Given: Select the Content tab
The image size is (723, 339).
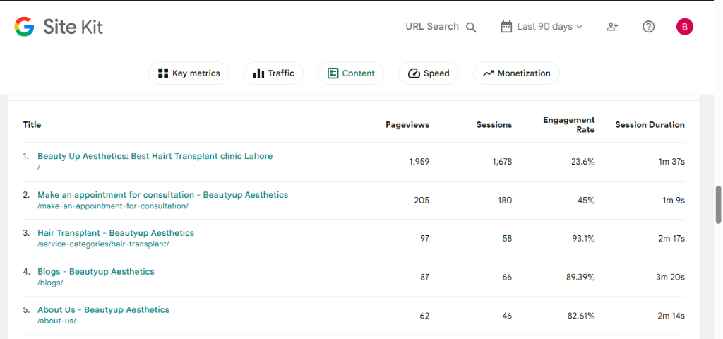Looking at the screenshot, I should pos(351,73).
